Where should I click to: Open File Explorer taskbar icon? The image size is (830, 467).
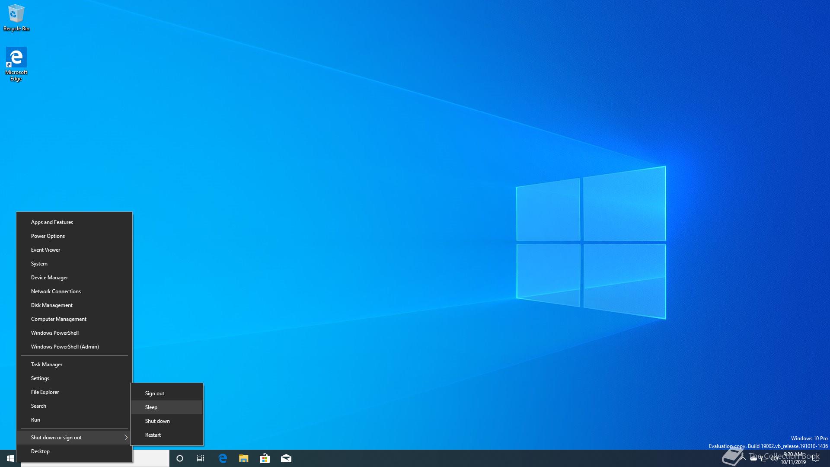click(x=244, y=458)
